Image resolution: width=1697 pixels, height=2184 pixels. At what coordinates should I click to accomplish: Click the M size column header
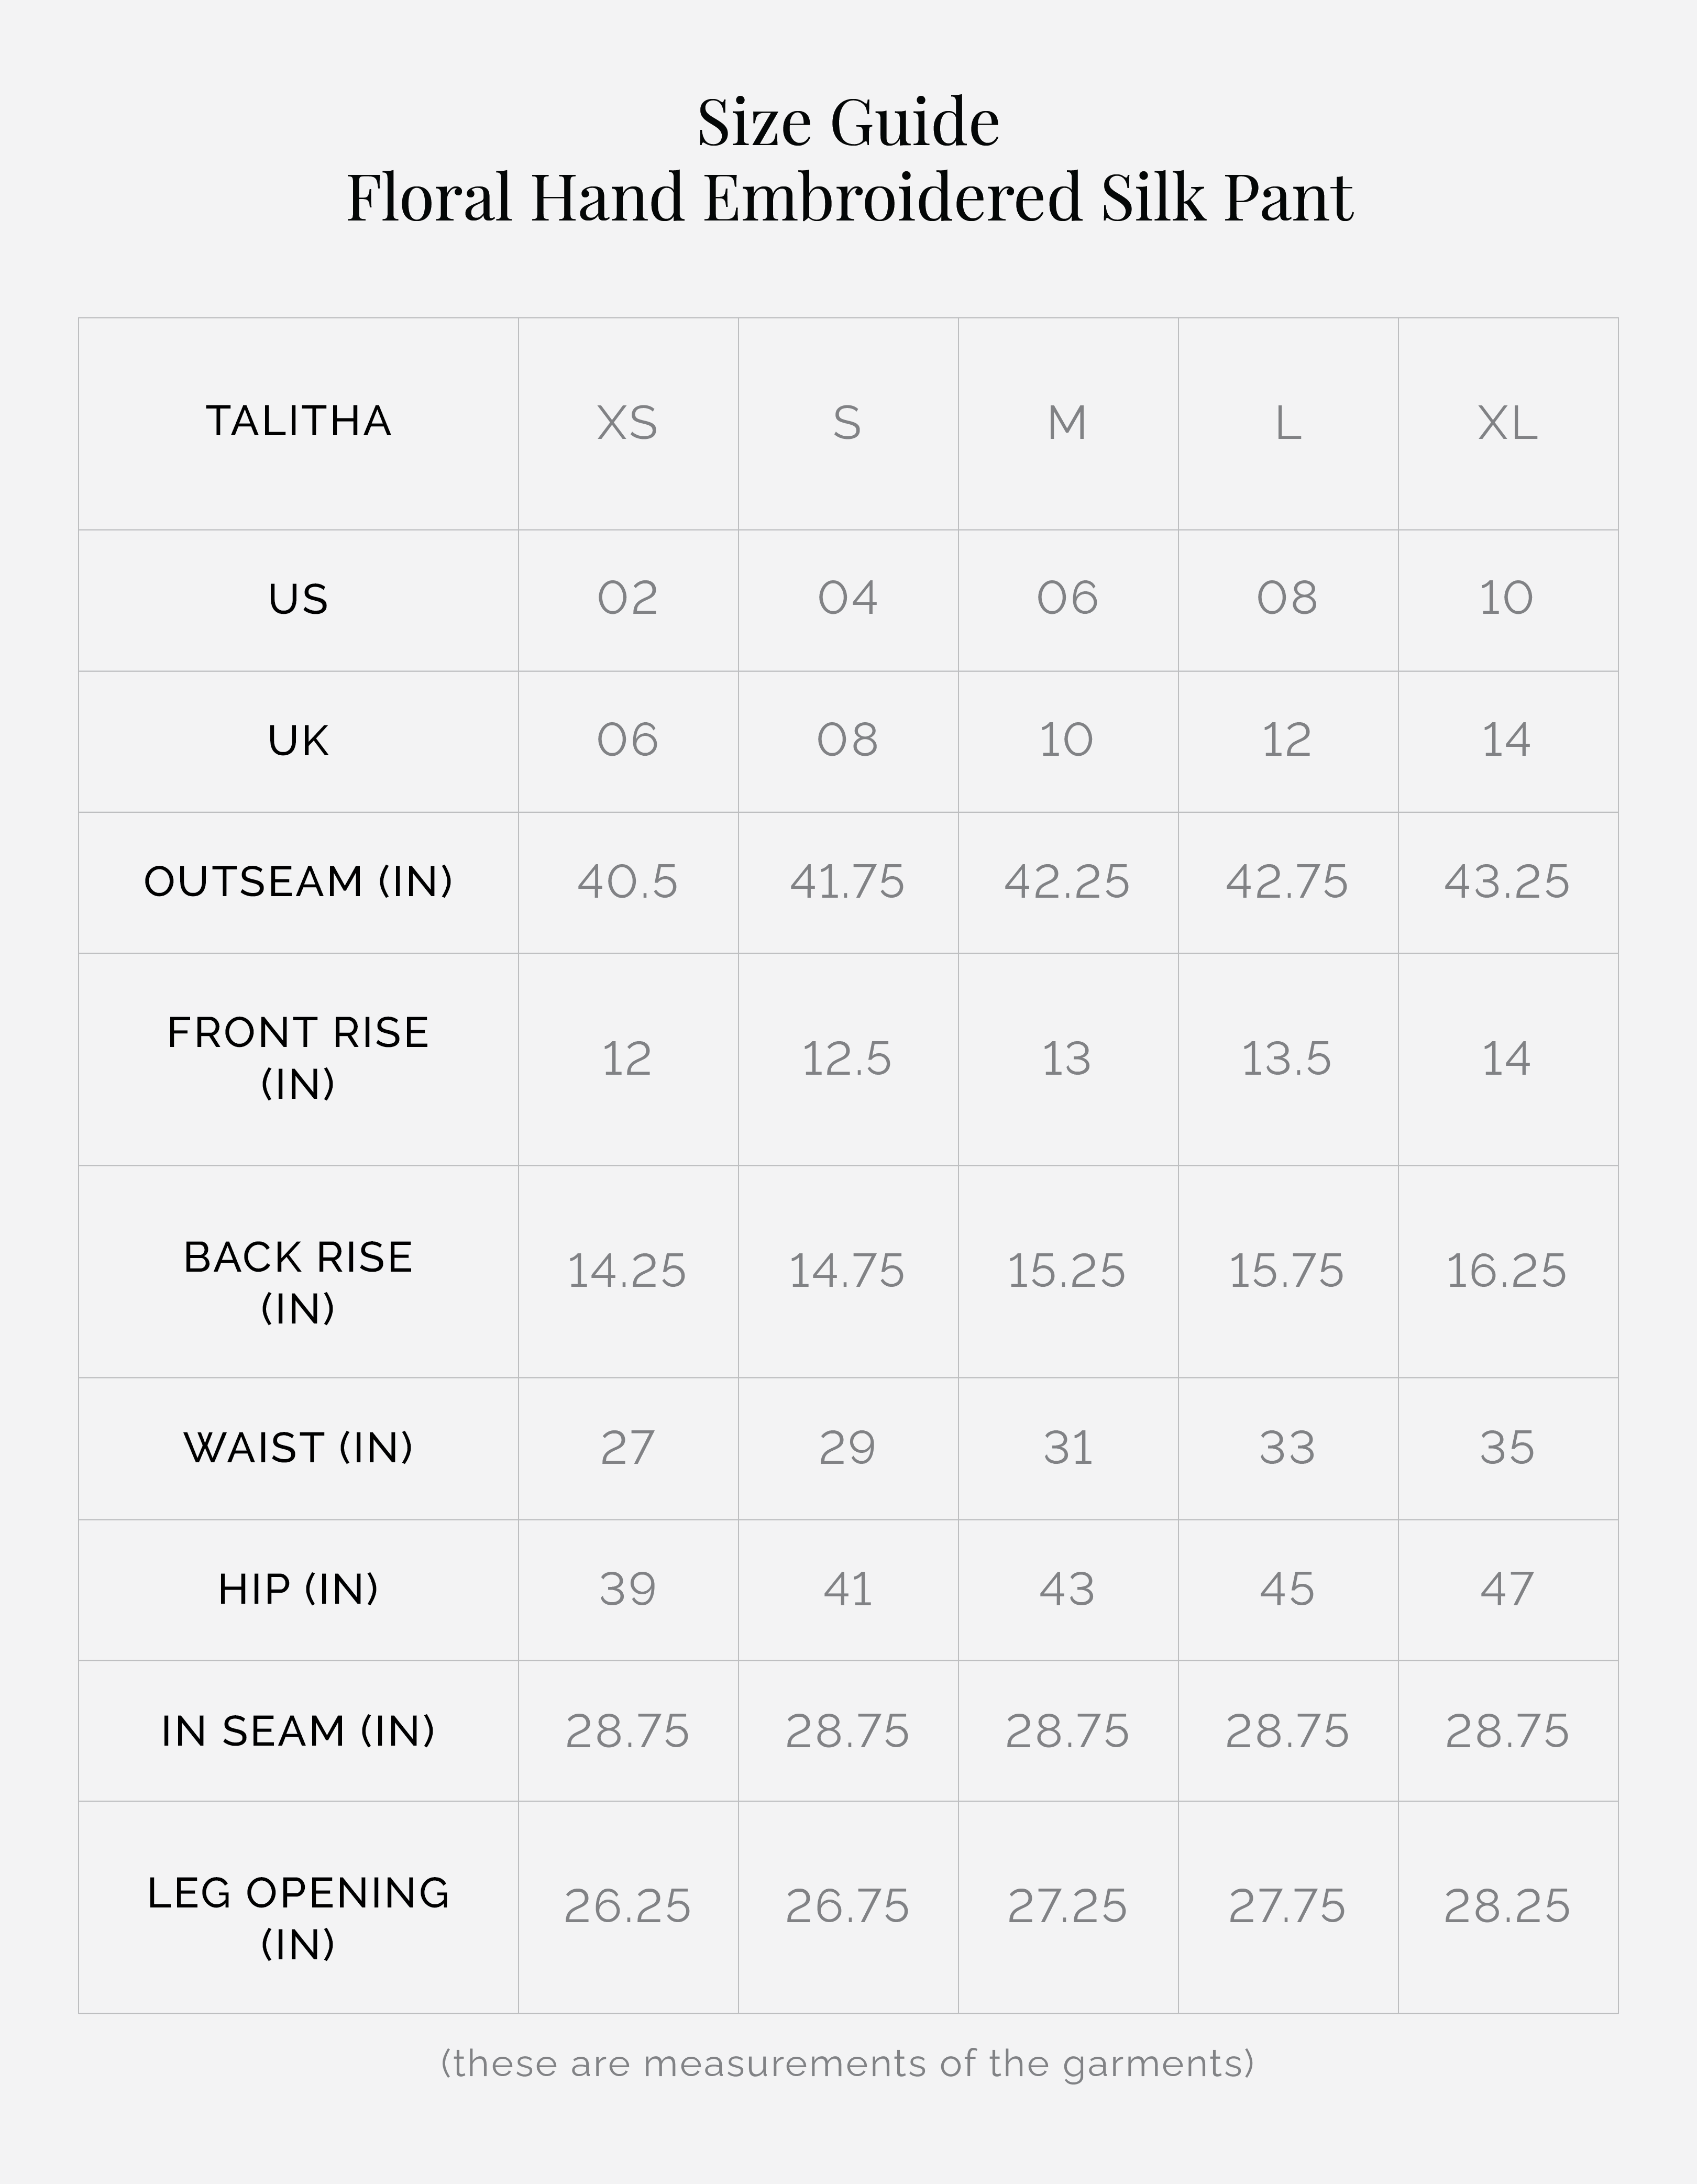pyautogui.click(x=1067, y=423)
